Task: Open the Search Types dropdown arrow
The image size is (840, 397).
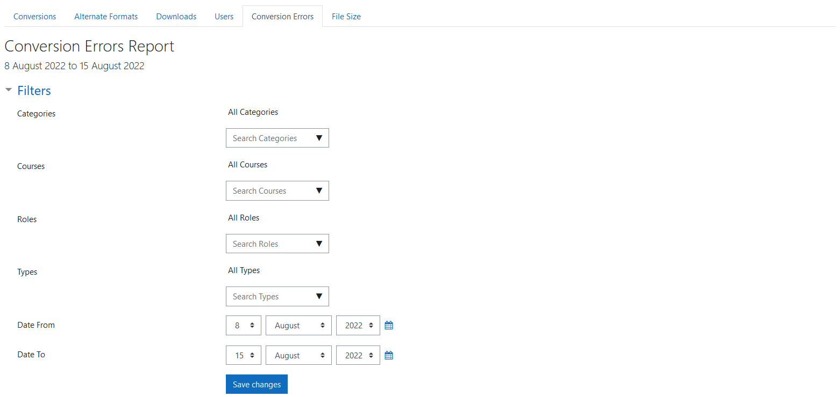Action: pyautogui.click(x=319, y=296)
